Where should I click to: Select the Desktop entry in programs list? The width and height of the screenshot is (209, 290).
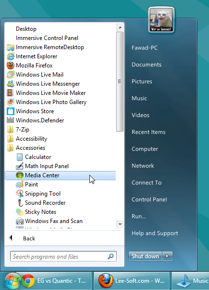26,29
